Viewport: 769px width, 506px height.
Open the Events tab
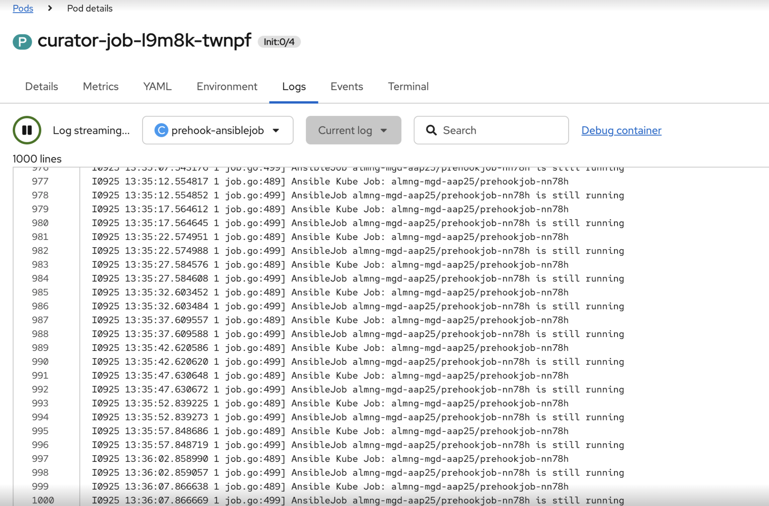346,86
